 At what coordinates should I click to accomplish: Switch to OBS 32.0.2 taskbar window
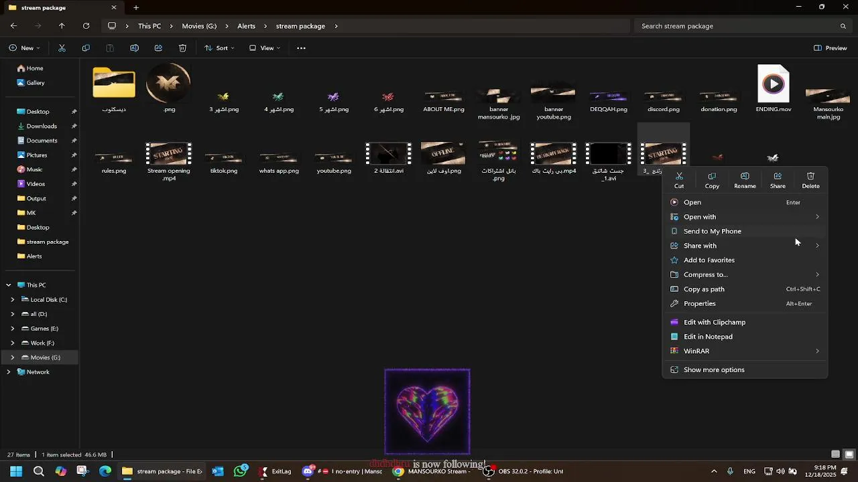(524, 471)
